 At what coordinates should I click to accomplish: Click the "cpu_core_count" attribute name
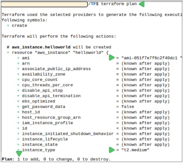40,80
